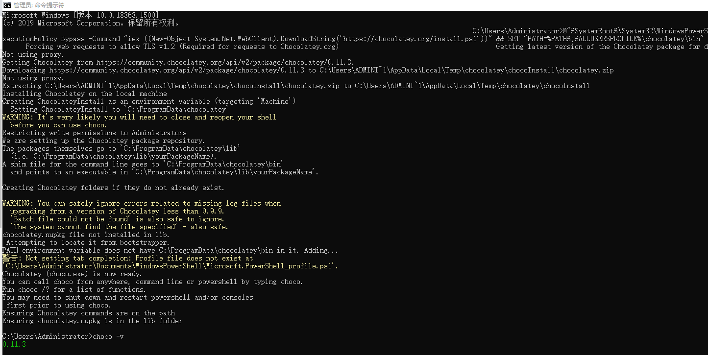Click the 'C:\Users\Administrator>choco -v' prompt line

(63, 336)
